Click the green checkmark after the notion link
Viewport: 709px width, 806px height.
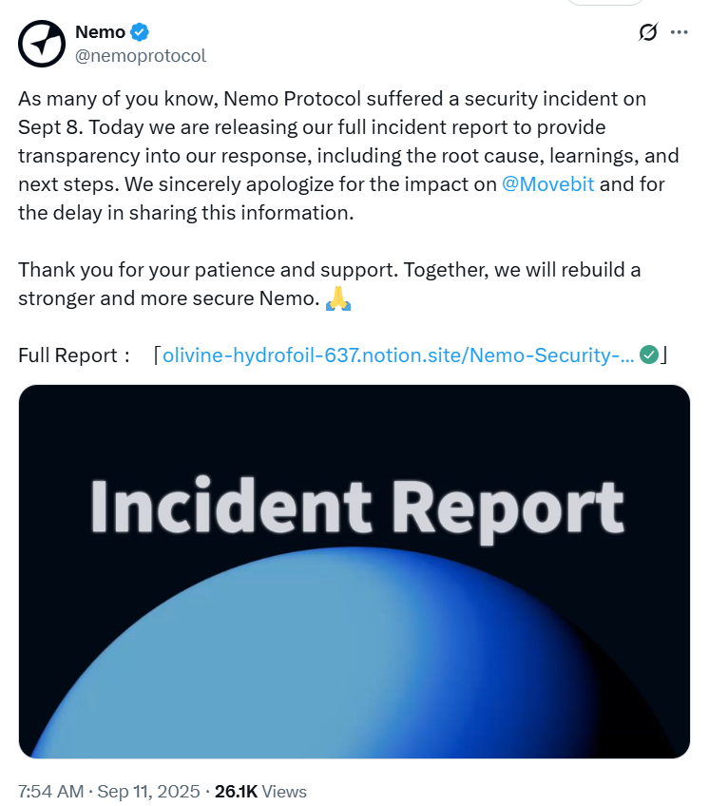click(649, 355)
